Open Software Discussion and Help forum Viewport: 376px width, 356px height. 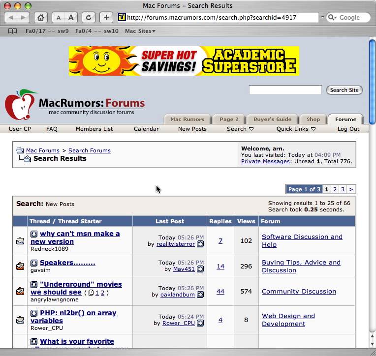[302, 241]
